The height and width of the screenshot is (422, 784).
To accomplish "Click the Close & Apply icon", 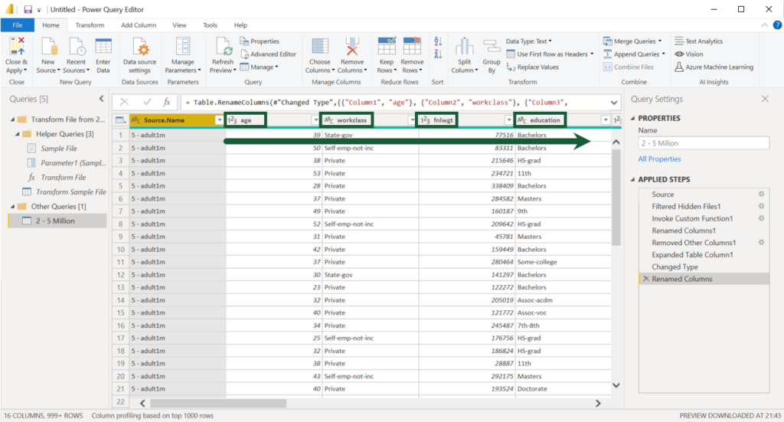I will click(x=17, y=47).
